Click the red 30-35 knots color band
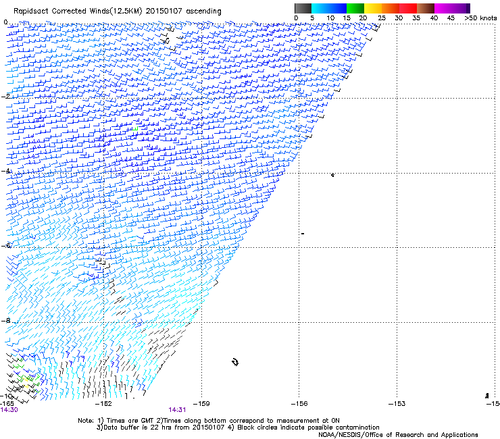Image resolution: width=500 pixels, height=439 pixels. (408, 8)
